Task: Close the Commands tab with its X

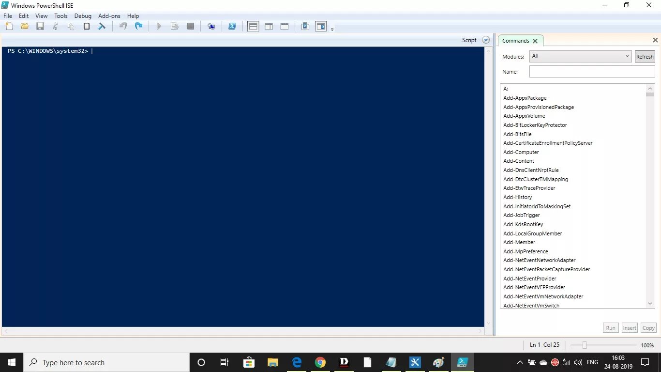Action: point(535,41)
